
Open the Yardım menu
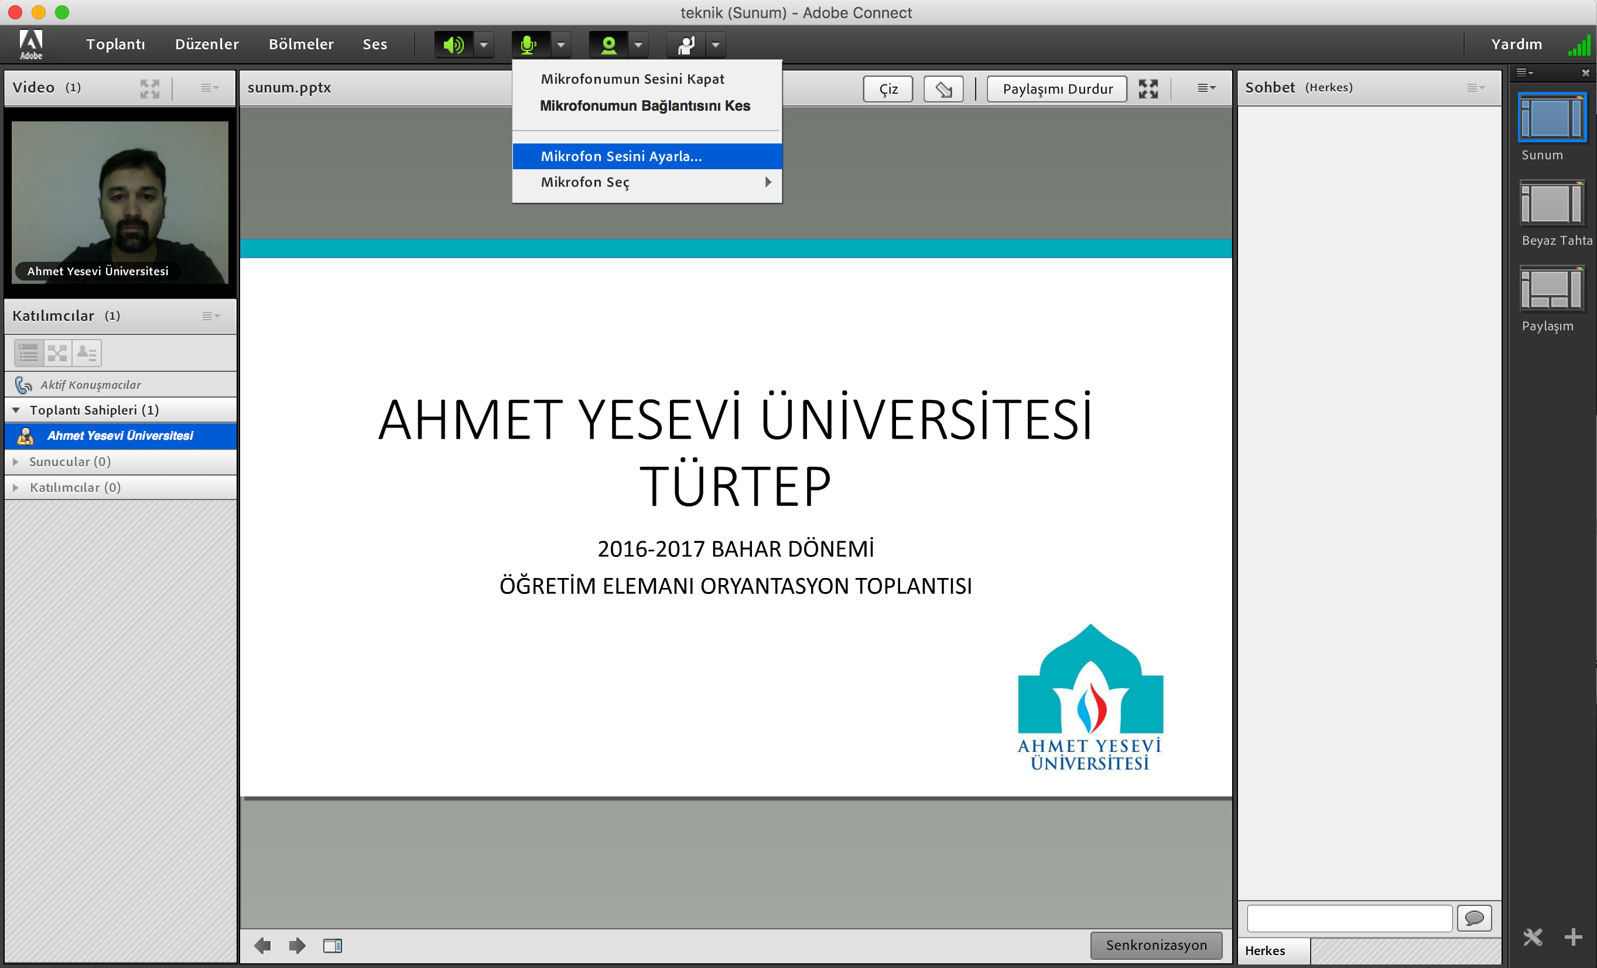tap(1516, 44)
